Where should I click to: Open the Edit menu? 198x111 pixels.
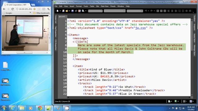click(61, 6)
